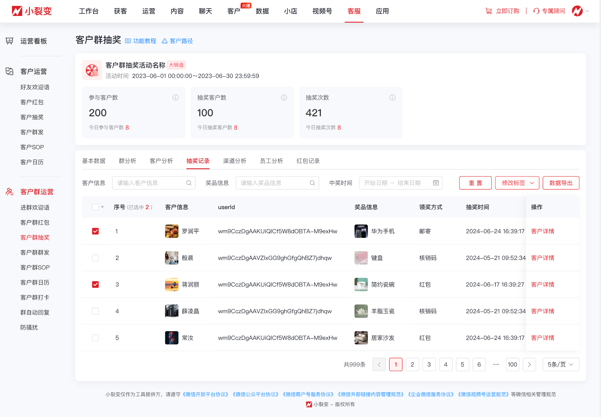Jump to page 100
Screen dimensions: 601x417
pos(513,365)
